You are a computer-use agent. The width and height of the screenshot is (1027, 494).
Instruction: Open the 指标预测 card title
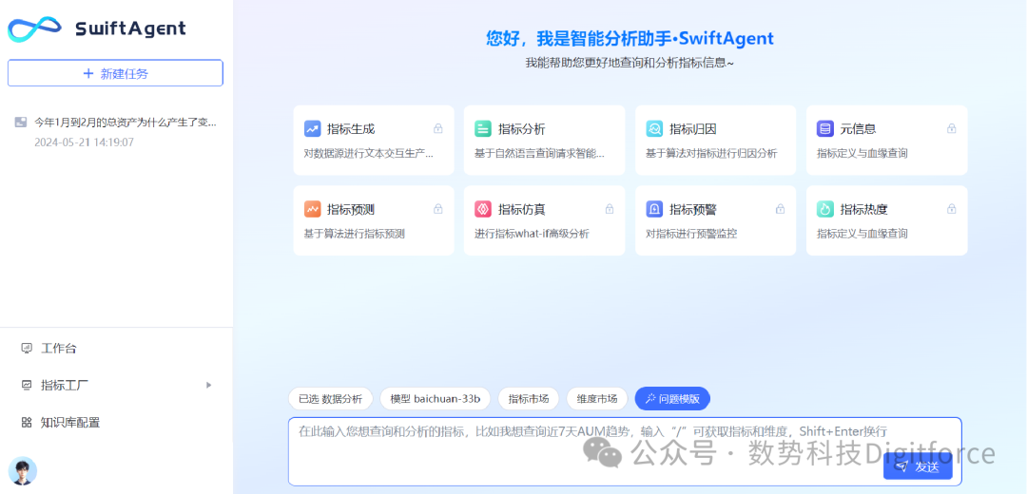point(350,210)
